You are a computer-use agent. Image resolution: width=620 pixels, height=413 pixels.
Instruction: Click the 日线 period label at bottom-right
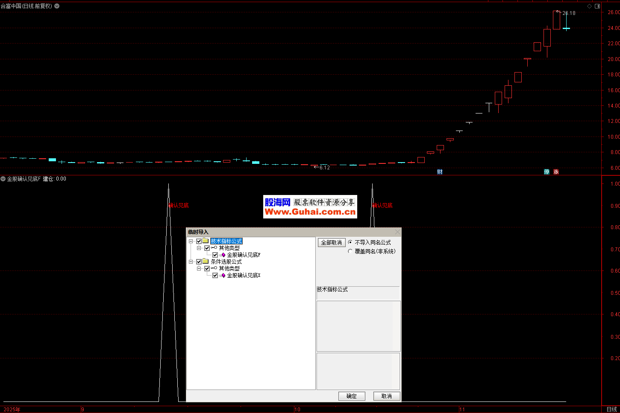612,409
